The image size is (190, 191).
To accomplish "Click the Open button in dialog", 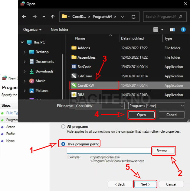I will 142,115.
